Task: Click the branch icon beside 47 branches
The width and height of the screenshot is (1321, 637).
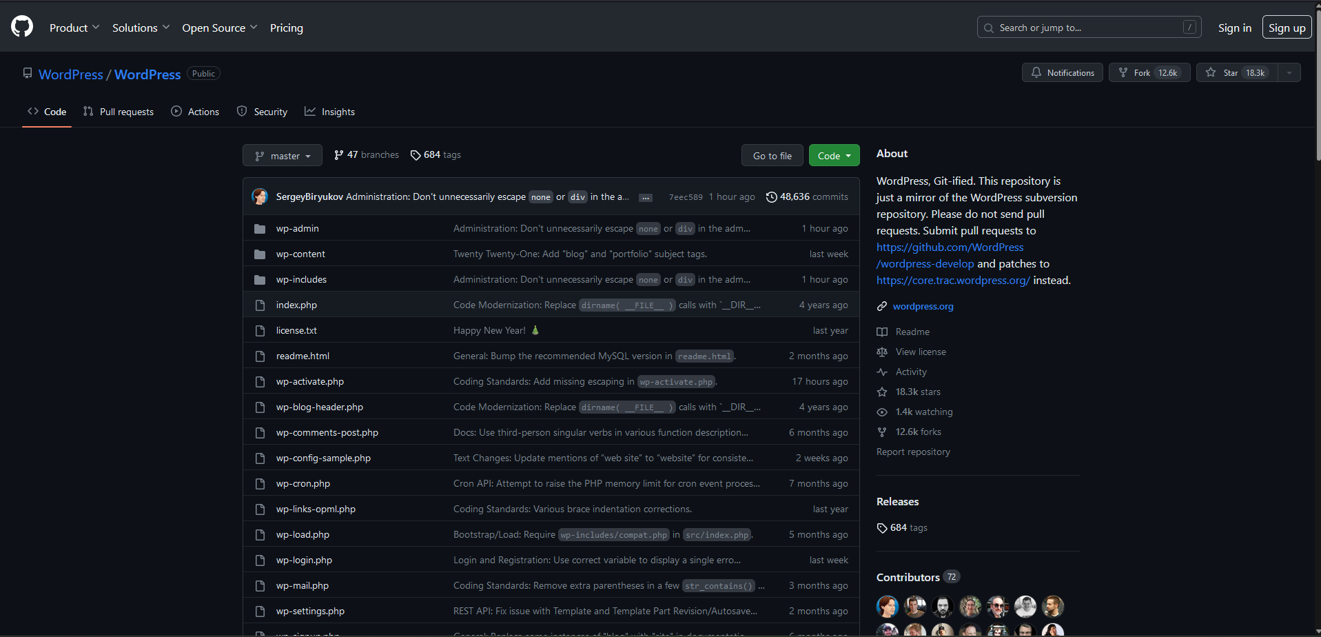Action: tap(339, 155)
